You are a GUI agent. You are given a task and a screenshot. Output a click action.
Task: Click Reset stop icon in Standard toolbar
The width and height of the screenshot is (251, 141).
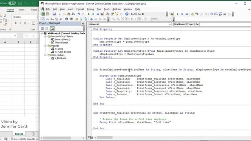point(98,14)
